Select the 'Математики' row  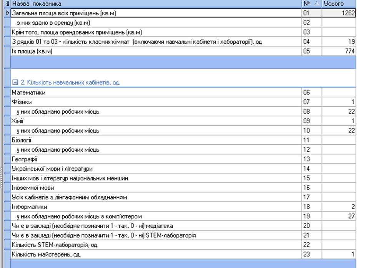154,93
